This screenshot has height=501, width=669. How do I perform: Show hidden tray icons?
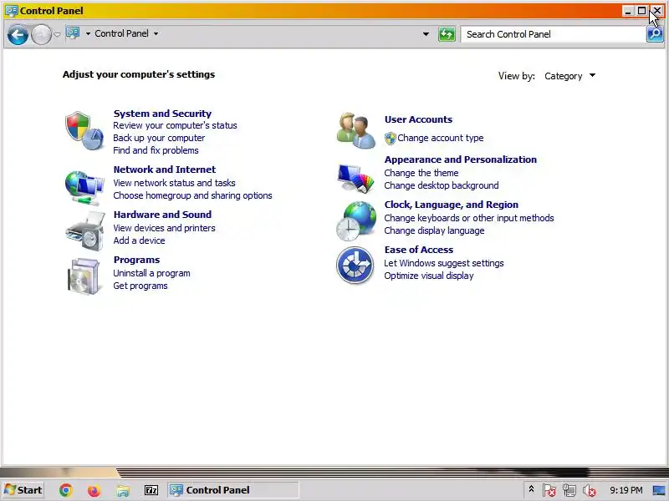point(531,489)
